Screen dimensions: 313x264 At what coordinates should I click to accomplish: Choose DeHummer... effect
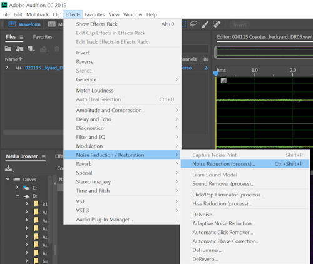[245, 250]
